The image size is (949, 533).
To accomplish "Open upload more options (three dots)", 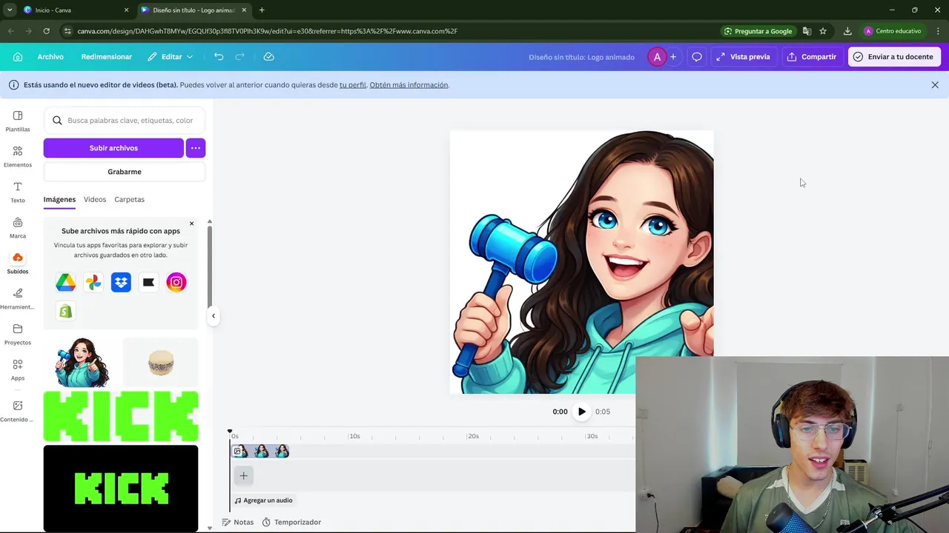I will [x=196, y=148].
